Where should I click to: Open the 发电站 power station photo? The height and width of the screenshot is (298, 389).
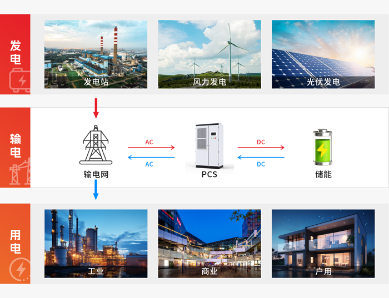pos(96,54)
